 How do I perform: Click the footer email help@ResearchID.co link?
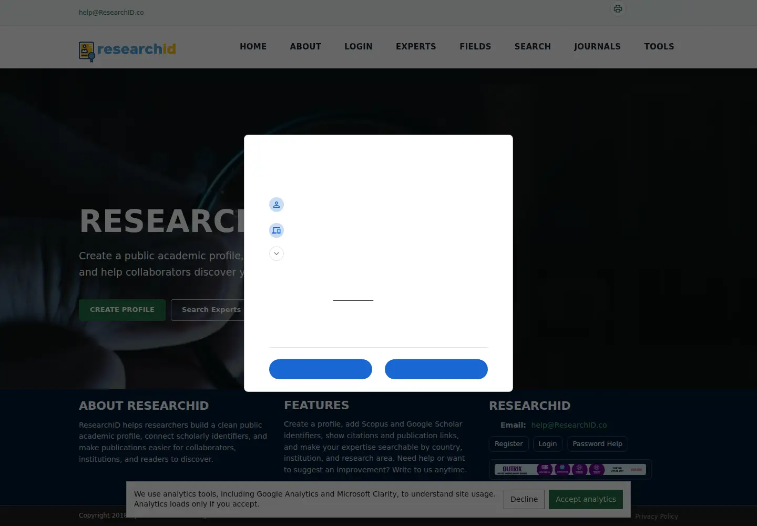pos(569,425)
